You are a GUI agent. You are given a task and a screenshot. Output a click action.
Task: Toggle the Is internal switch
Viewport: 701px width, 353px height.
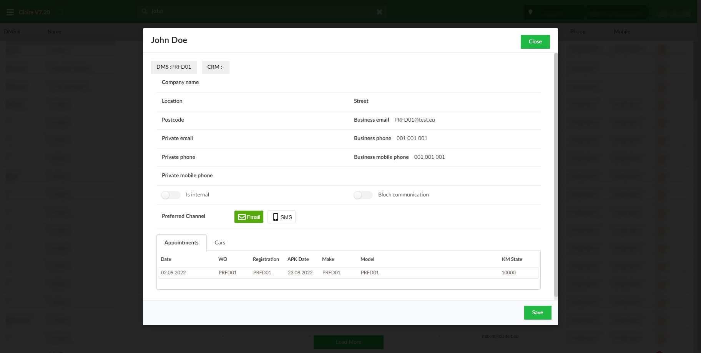click(171, 195)
